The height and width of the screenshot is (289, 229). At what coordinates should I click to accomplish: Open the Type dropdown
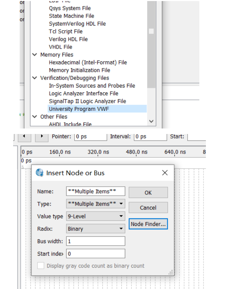click(96, 204)
